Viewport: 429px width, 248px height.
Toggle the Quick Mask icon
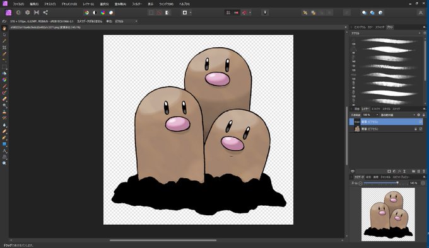click(185, 13)
